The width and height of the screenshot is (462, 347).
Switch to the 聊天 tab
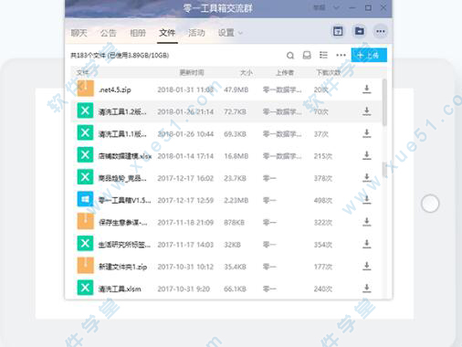[79, 33]
